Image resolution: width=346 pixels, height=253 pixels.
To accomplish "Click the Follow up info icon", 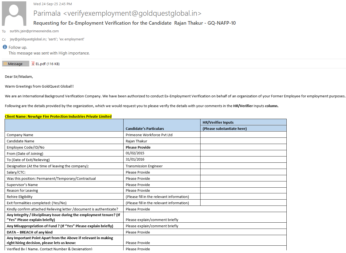I will [x=5, y=47].
